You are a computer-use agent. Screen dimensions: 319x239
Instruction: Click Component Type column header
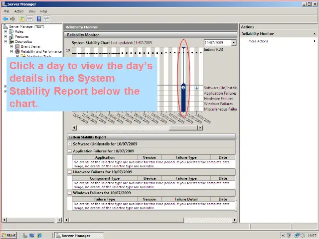click(x=105, y=178)
